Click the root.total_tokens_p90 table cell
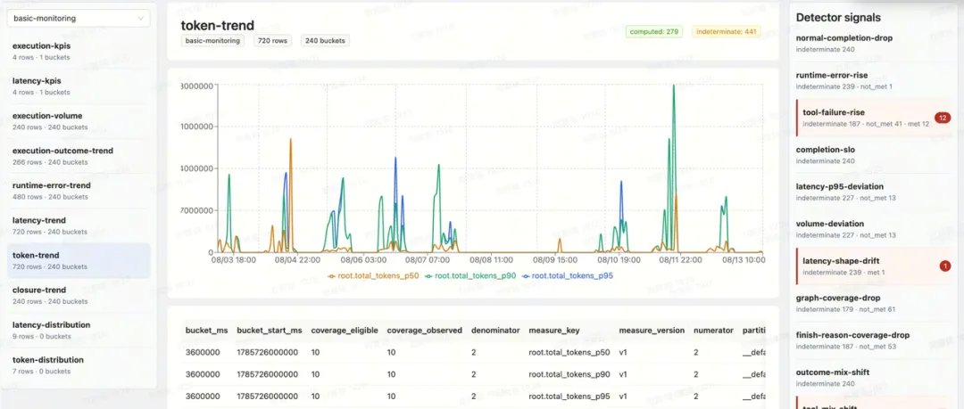 (569, 374)
